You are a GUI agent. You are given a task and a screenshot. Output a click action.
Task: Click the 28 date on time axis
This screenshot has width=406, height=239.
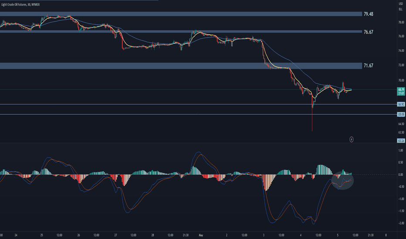pyautogui.click(x=152, y=236)
